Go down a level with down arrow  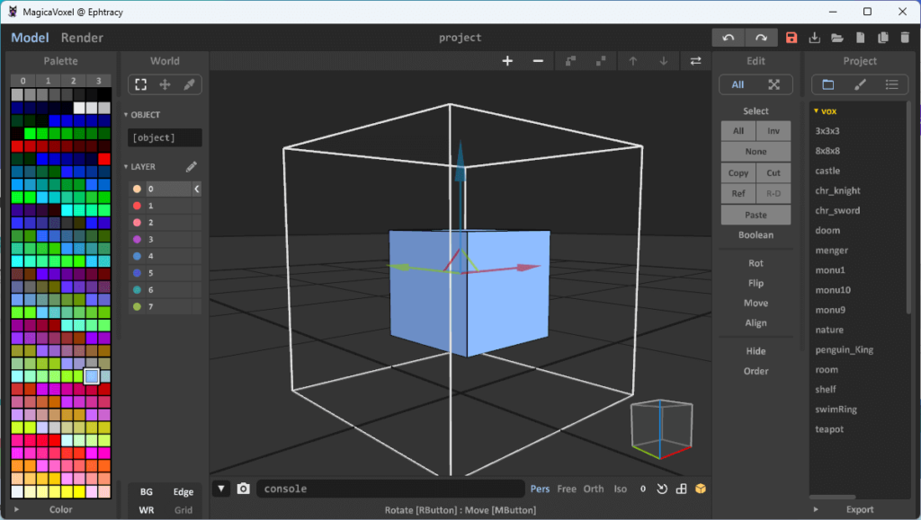tap(663, 61)
